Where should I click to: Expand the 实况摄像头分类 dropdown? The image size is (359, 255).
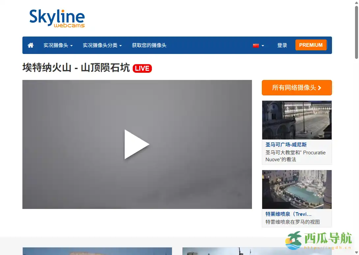[x=102, y=45]
